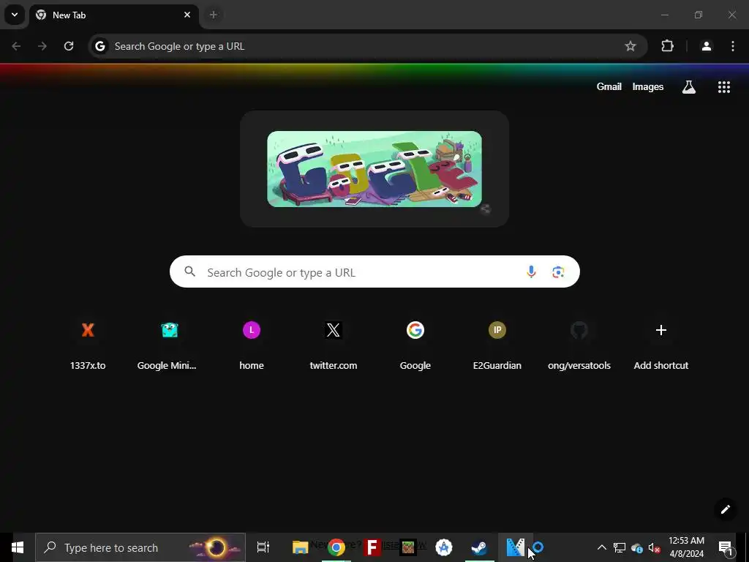This screenshot has height=562, width=749.
Task: Close the New Tab tab
Action: tap(187, 15)
